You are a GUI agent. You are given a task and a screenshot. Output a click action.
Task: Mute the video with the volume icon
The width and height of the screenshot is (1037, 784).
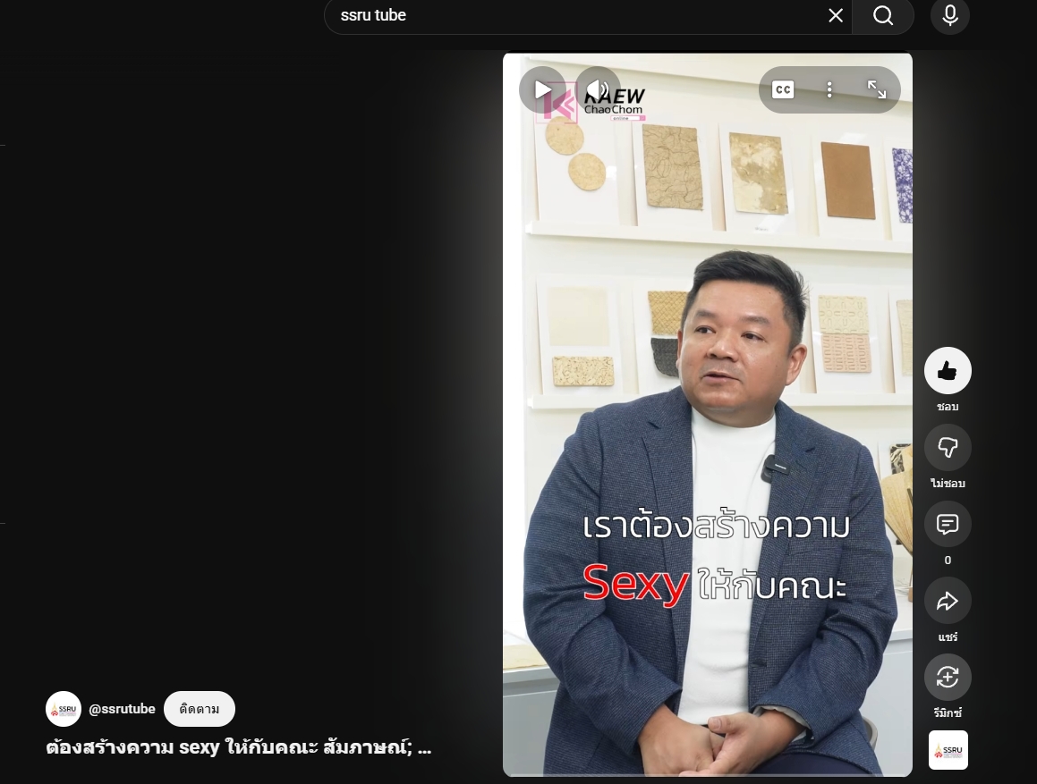[x=598, y=89]
